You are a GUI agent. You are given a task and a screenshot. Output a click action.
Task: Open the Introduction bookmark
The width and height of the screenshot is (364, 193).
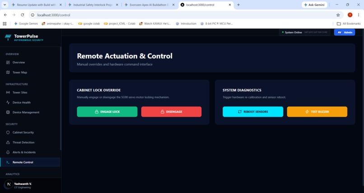(186, 23)
